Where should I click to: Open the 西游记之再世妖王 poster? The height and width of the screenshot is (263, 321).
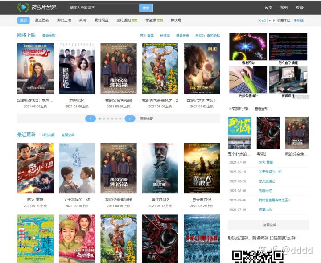click(x=202, y=69)
